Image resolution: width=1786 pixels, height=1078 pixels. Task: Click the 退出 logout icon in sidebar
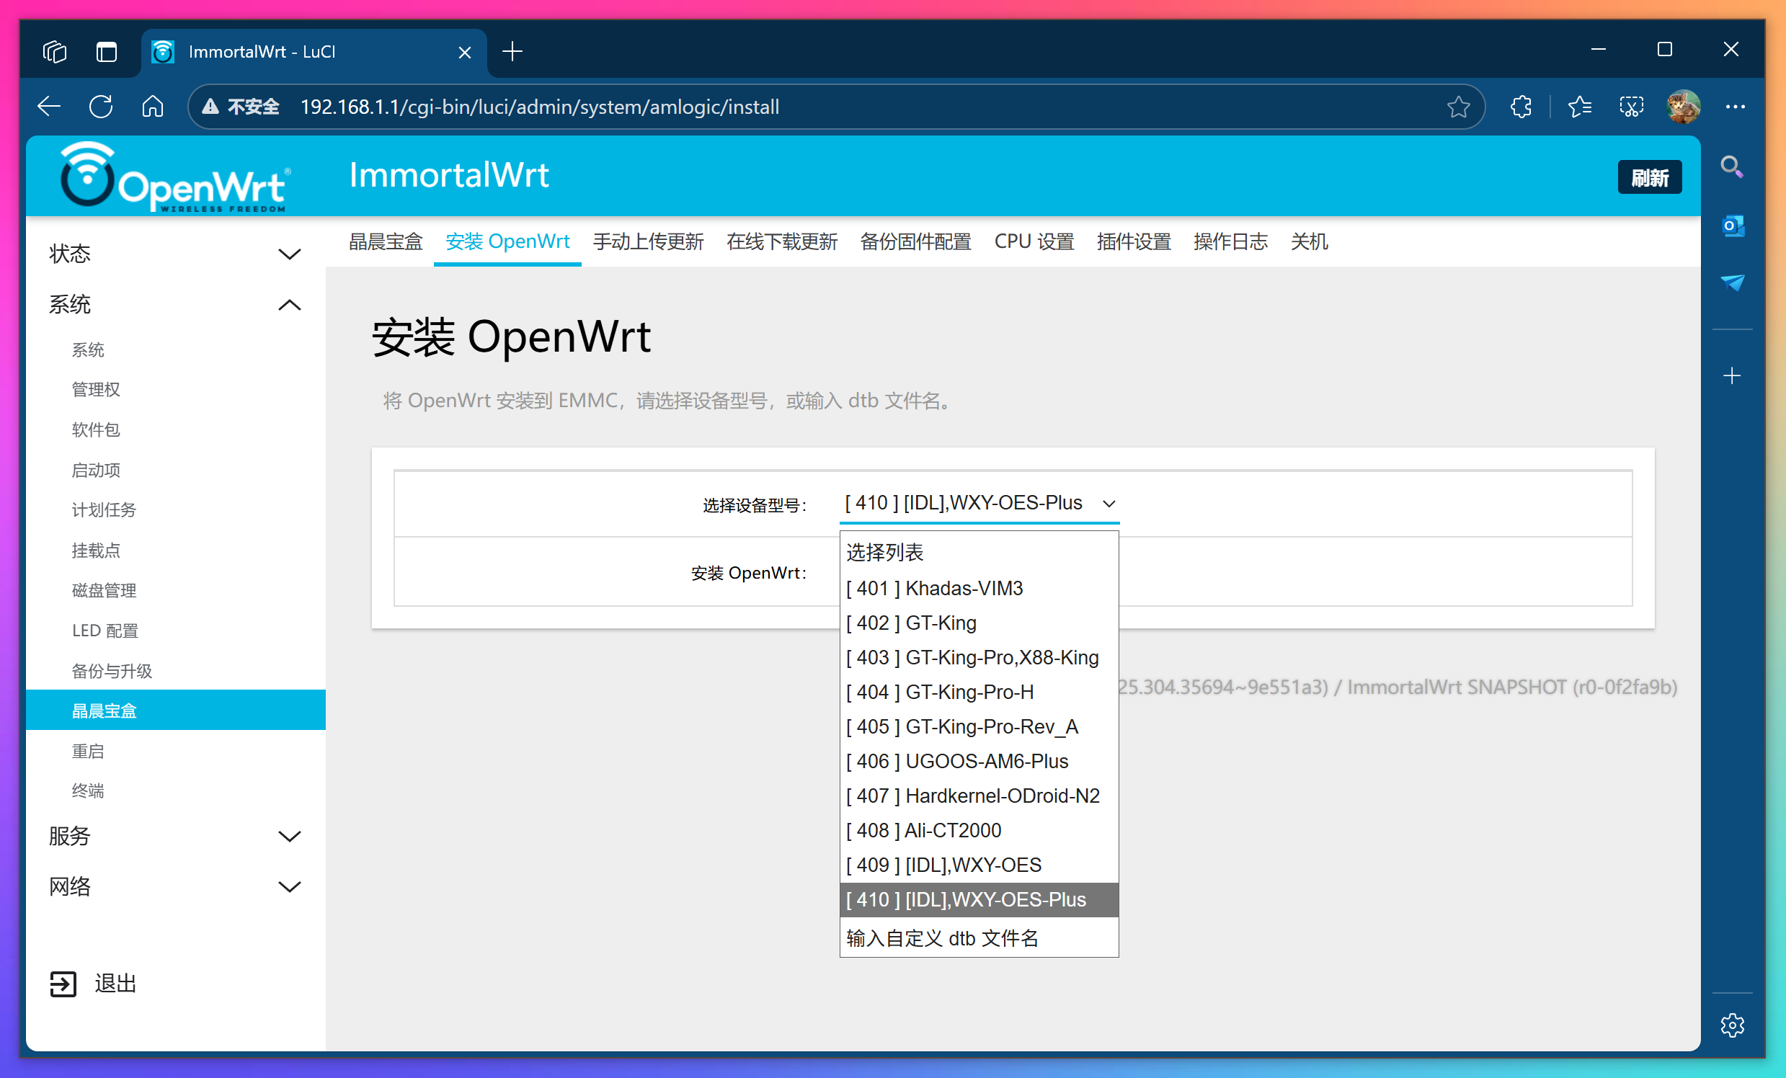63,983
